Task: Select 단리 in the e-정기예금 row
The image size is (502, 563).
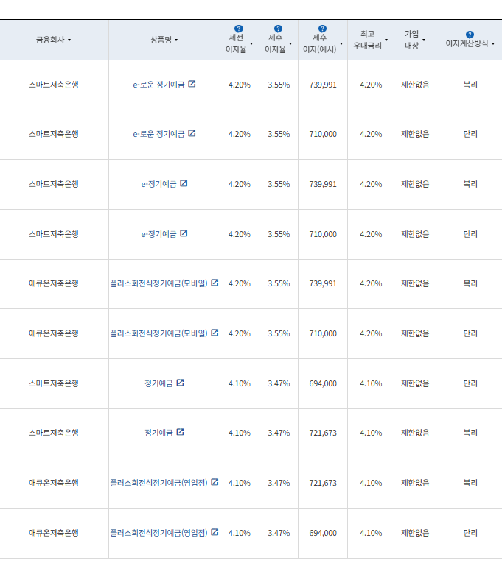Action: 470,234
